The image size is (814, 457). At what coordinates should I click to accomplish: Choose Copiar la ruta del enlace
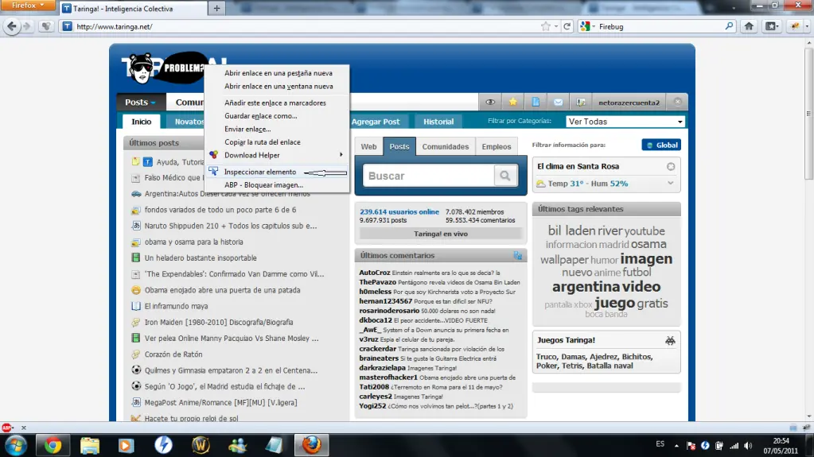pyautogui.click(x=262, y=142)
